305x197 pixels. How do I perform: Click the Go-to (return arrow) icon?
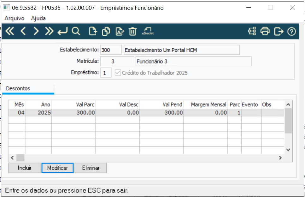pyautogui.click(x=63, y=31)
